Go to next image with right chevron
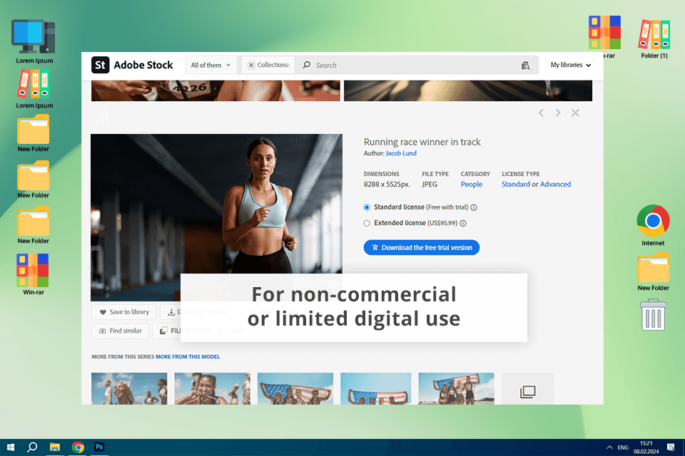Screen dimensions: 685x456 coord(558,113)
